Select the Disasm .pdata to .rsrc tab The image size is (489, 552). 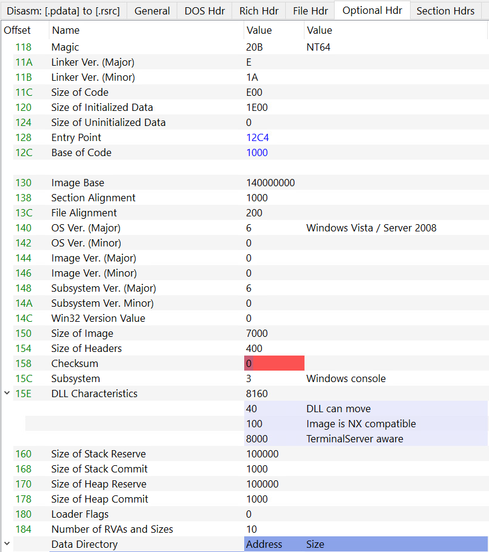coord(63,11)
